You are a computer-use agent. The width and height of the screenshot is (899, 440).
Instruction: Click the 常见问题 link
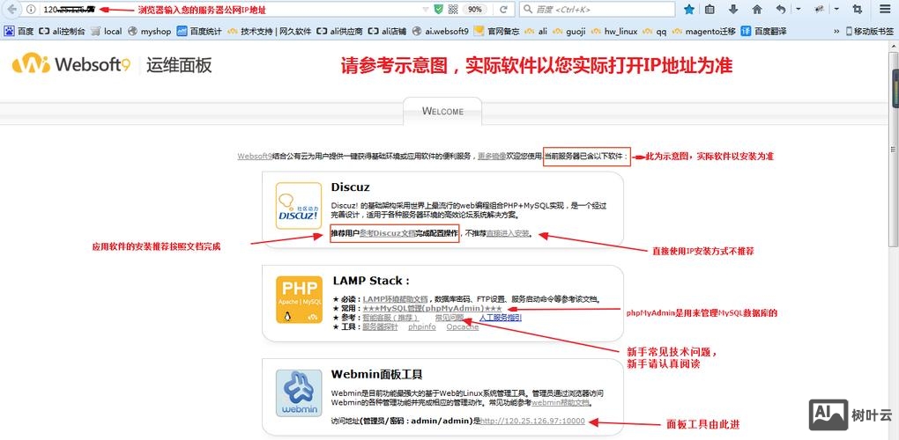coord(449,318)
